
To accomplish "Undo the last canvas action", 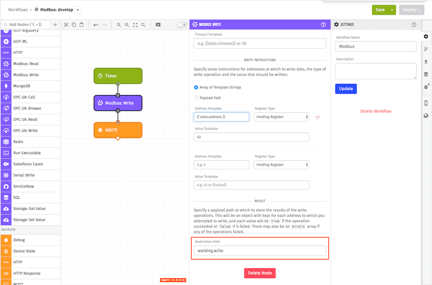I will (95, 25).
